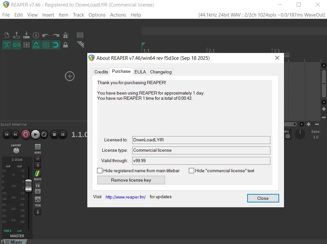Go to project end transport button
The height and width of the screenshot is (244, 327).
tap(15, 135)
